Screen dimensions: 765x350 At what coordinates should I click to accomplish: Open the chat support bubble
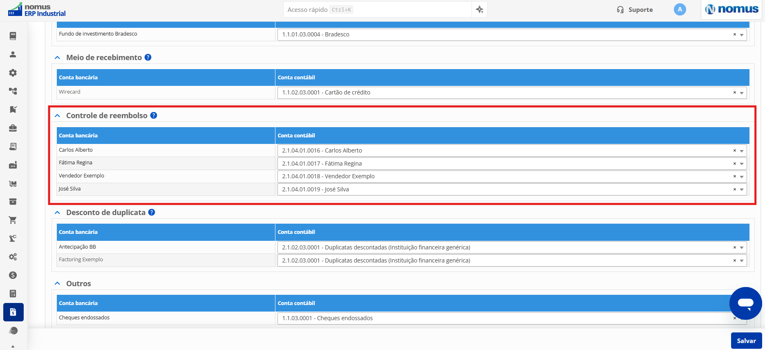point(746,303)
